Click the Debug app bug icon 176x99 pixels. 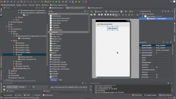56,2
